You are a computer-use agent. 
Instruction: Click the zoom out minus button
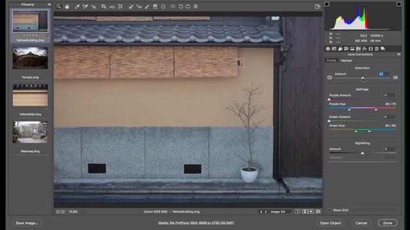(x=58, y=211)
